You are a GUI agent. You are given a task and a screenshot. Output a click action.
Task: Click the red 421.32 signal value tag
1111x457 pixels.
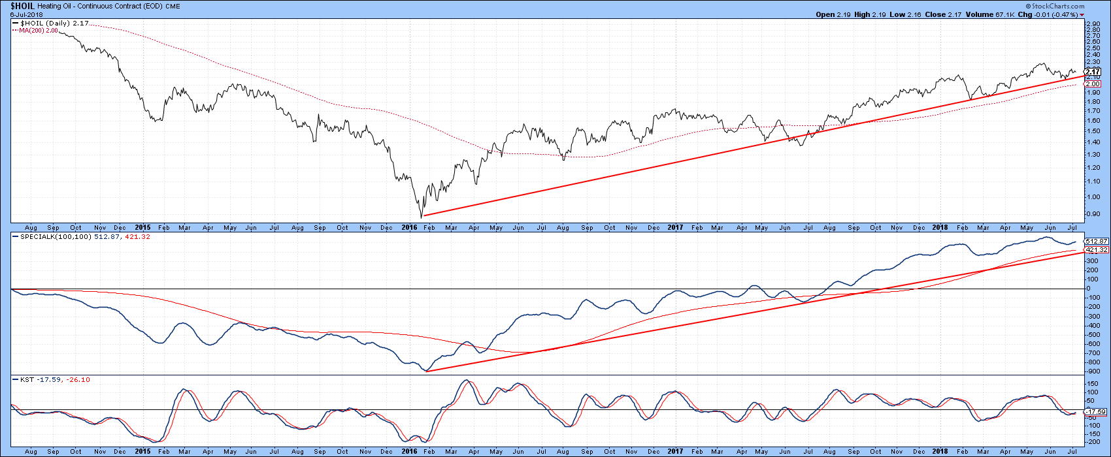coord(1095,250)
